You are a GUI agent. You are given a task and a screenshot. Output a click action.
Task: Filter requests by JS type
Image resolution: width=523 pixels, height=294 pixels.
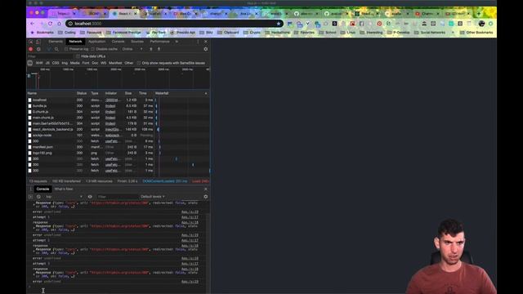(47, 63)
